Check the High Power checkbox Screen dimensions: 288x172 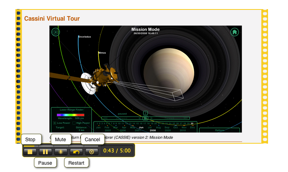tap(74, 123)
